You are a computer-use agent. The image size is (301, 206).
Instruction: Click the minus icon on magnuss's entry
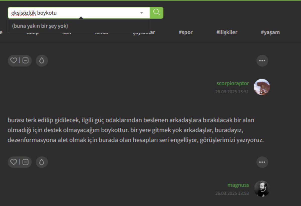(x=26, y=162)
